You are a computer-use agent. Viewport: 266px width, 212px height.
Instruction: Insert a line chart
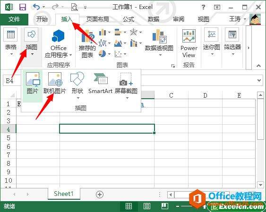tap(103, 43)
